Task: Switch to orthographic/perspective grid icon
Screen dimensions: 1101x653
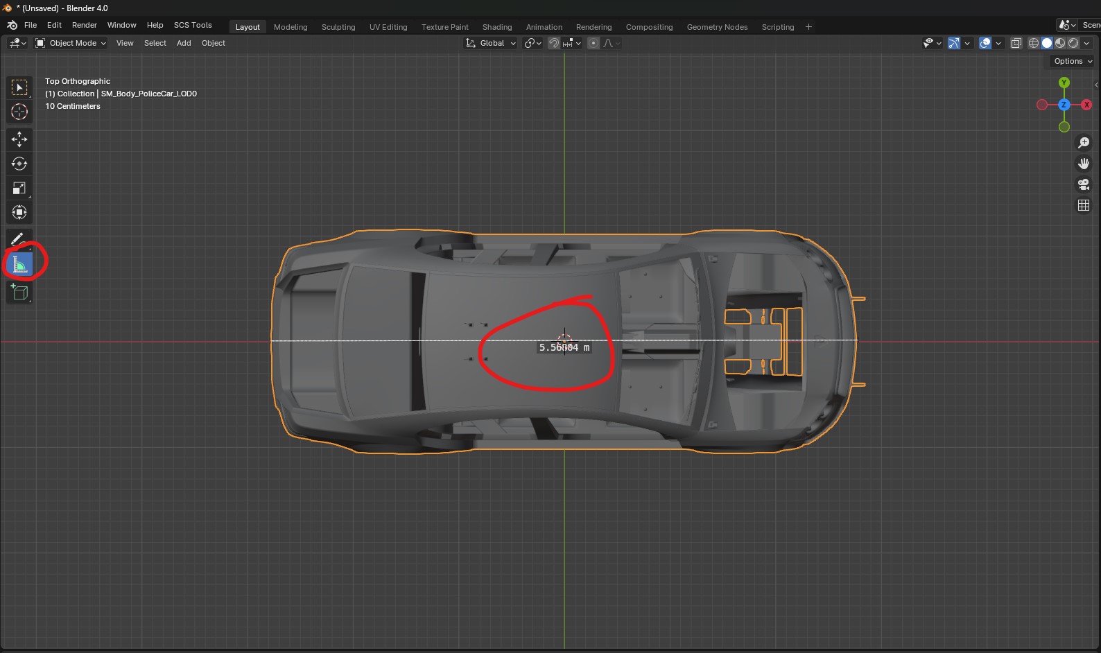Action: click(x=1083, y=205)
